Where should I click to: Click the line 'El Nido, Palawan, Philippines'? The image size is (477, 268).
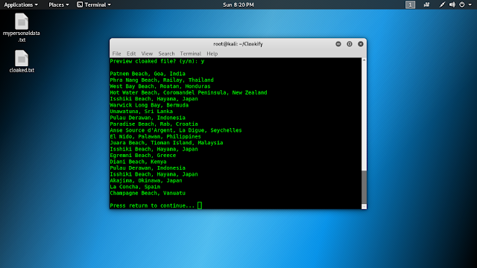point(156,136)
